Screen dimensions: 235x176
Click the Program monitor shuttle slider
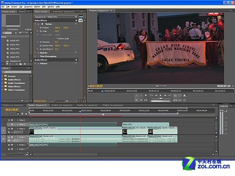point(160,99)
